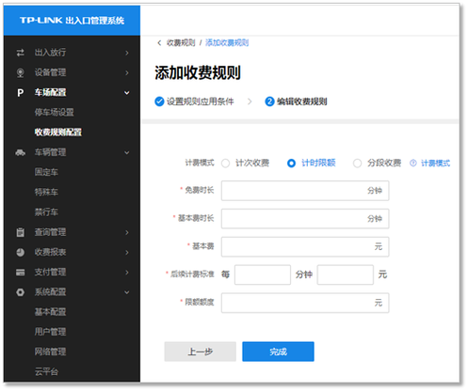Click the 查询管理 sidebar label
The height and width of the screenshot is (391, 468).
(x=50, y=232)
